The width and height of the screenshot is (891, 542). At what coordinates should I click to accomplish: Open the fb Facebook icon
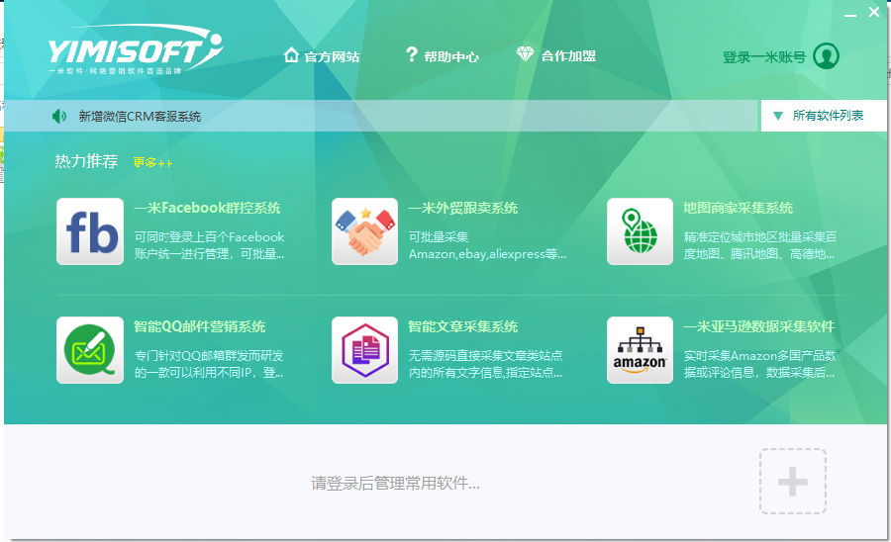click(90, 231)
